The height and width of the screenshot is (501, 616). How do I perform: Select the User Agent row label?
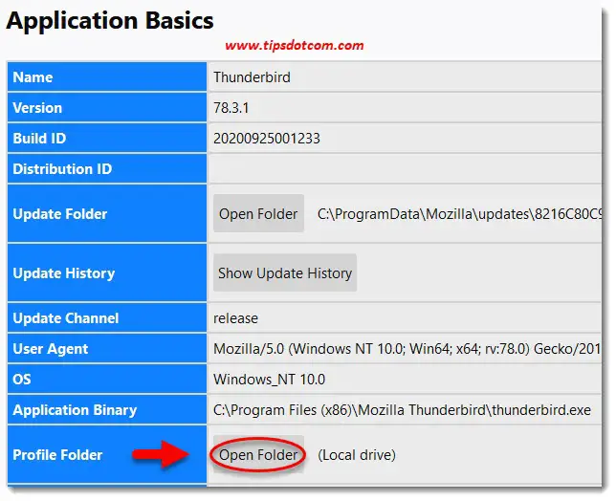(x=51, y=349)
